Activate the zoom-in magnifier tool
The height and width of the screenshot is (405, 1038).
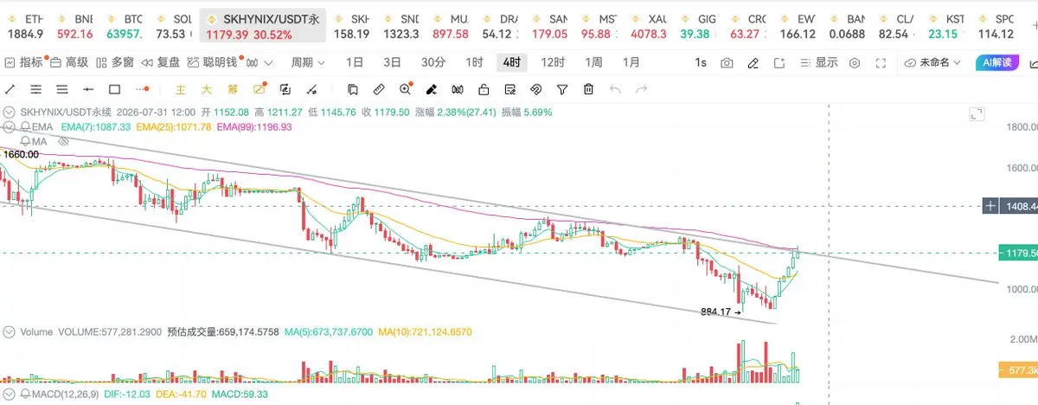pyautogui.click(x=405, y=89)
